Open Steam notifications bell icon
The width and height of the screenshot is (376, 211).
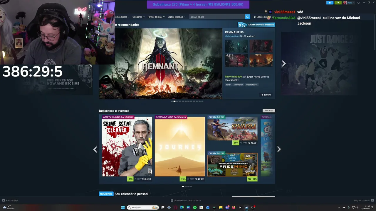pyautogui.click(x=338, y=3)
